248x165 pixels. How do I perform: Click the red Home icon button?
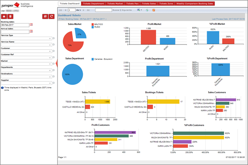point(4,17)
